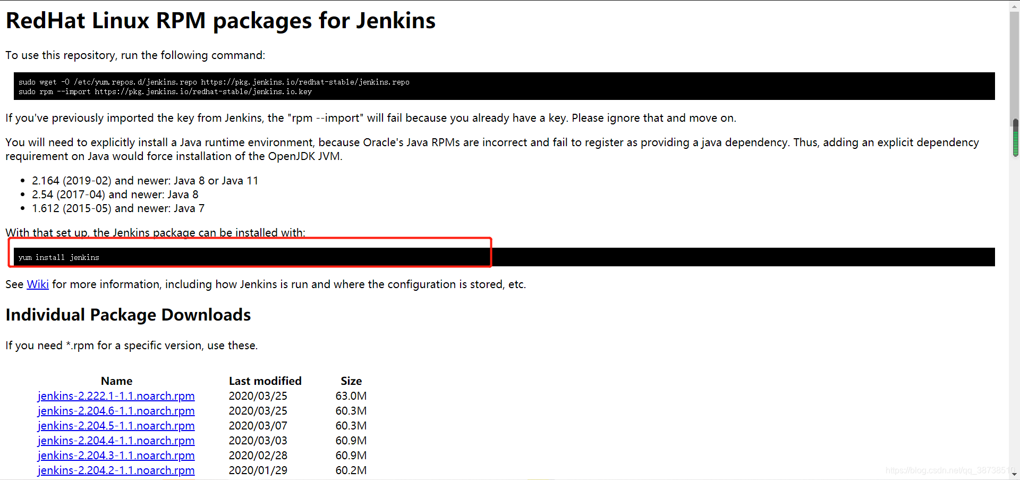Download jenkins-2.204.6-1.1.noarch.rpm

(116, 411)
